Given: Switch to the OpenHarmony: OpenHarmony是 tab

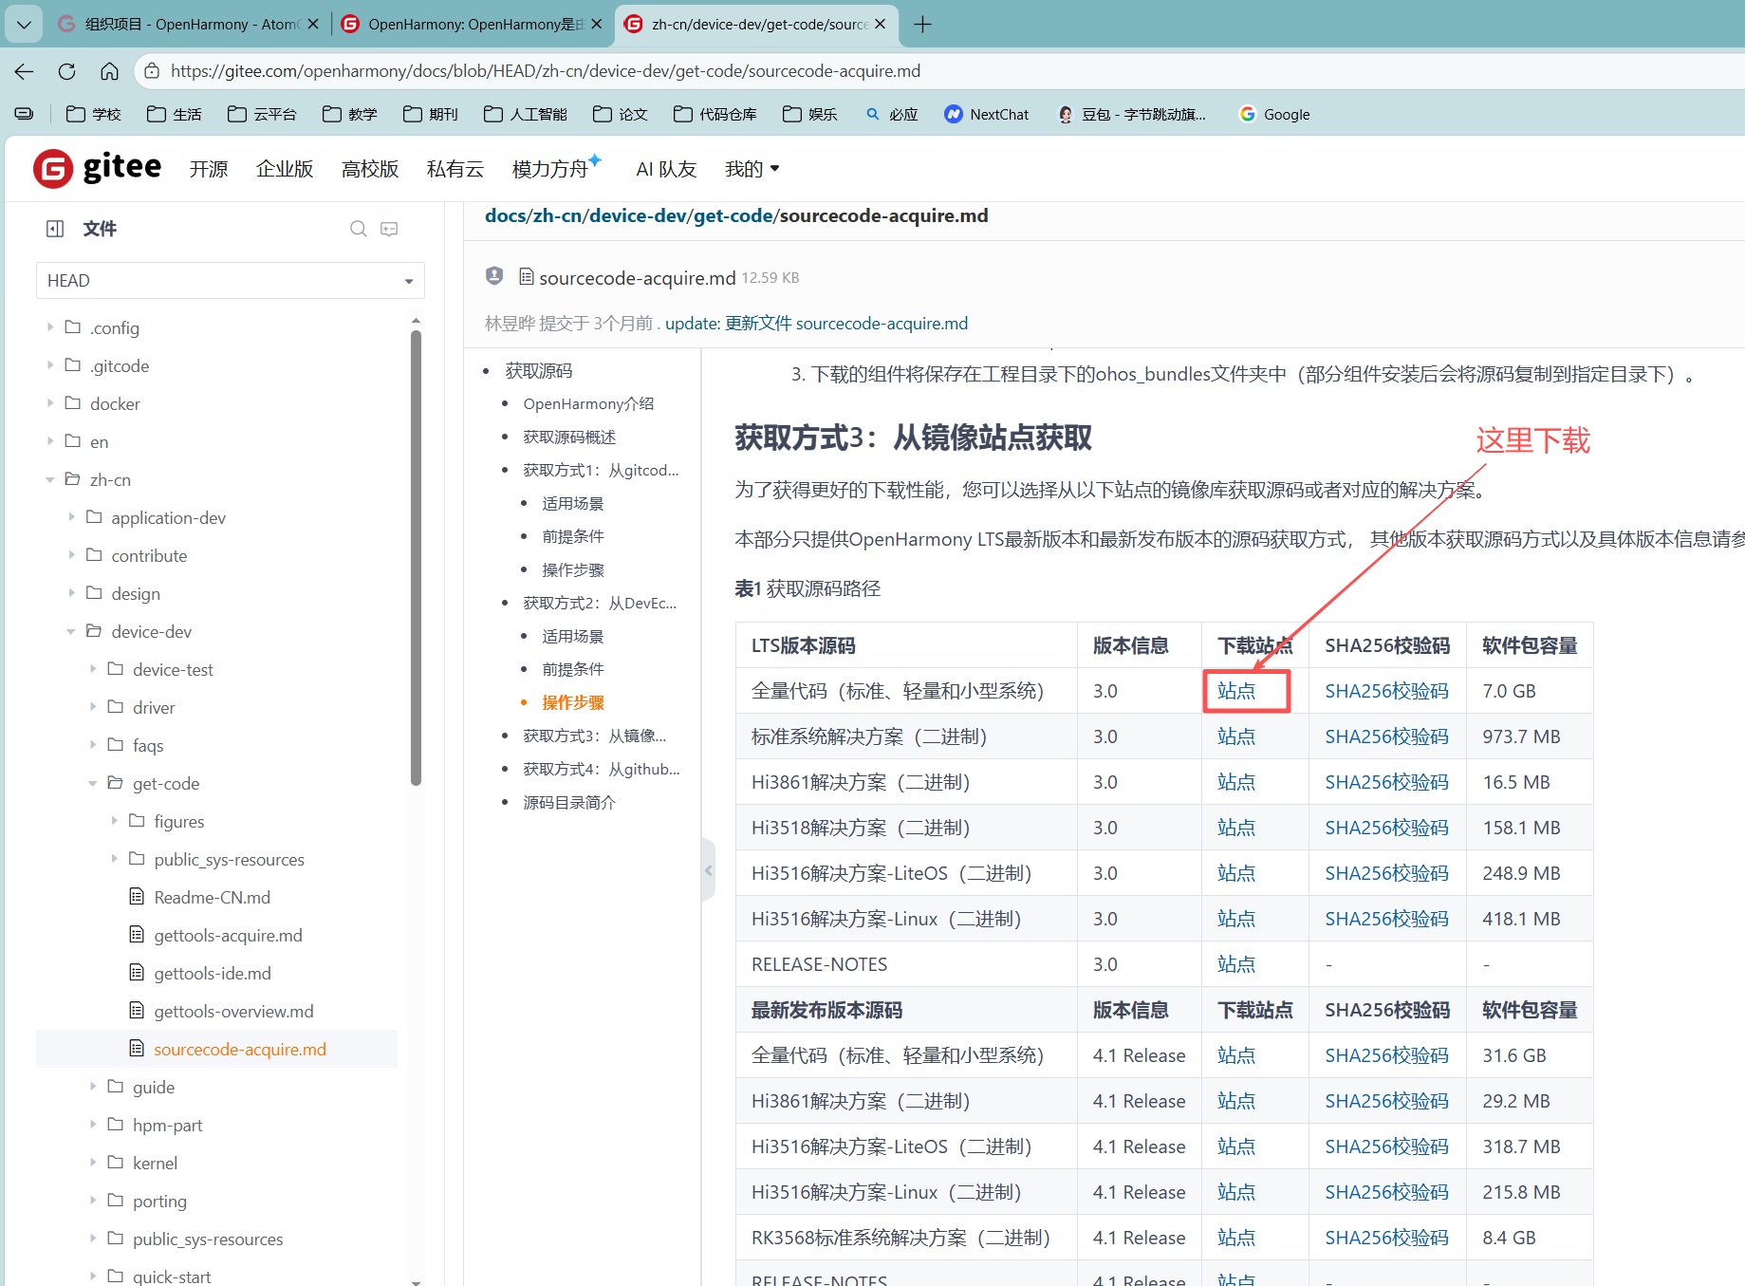Looking at the screenshot, I should click(x=472, y=24).
